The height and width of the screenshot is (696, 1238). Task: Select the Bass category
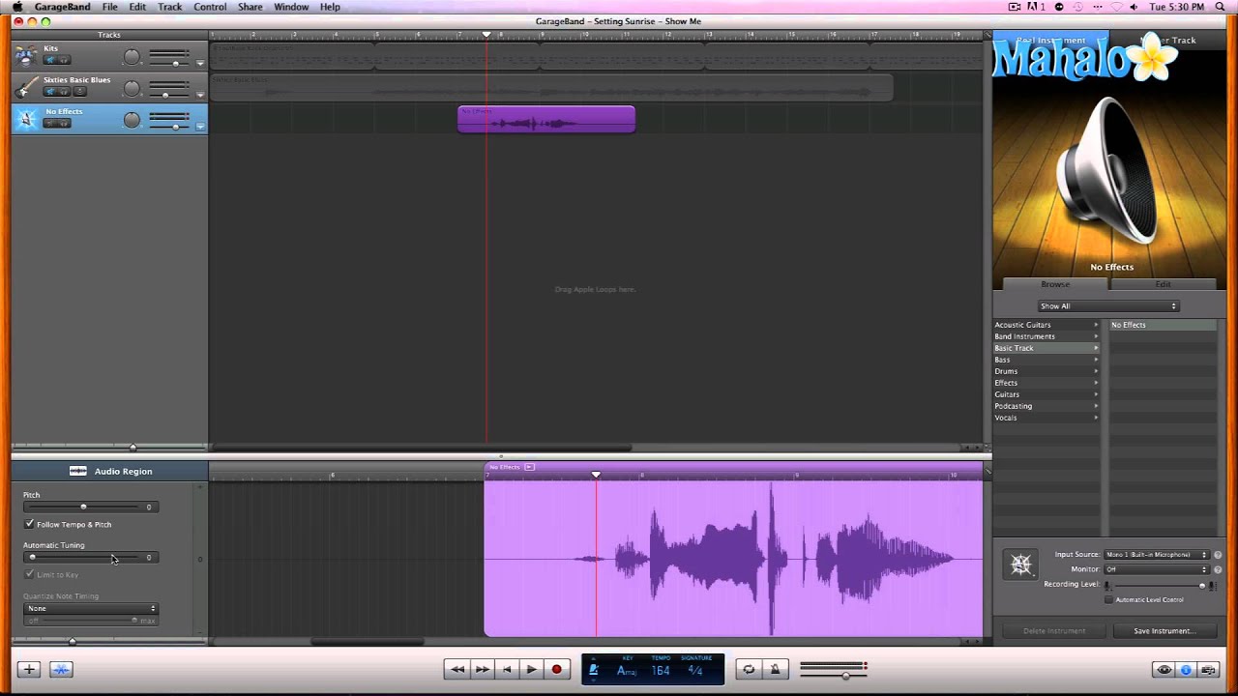[1046, 360]
